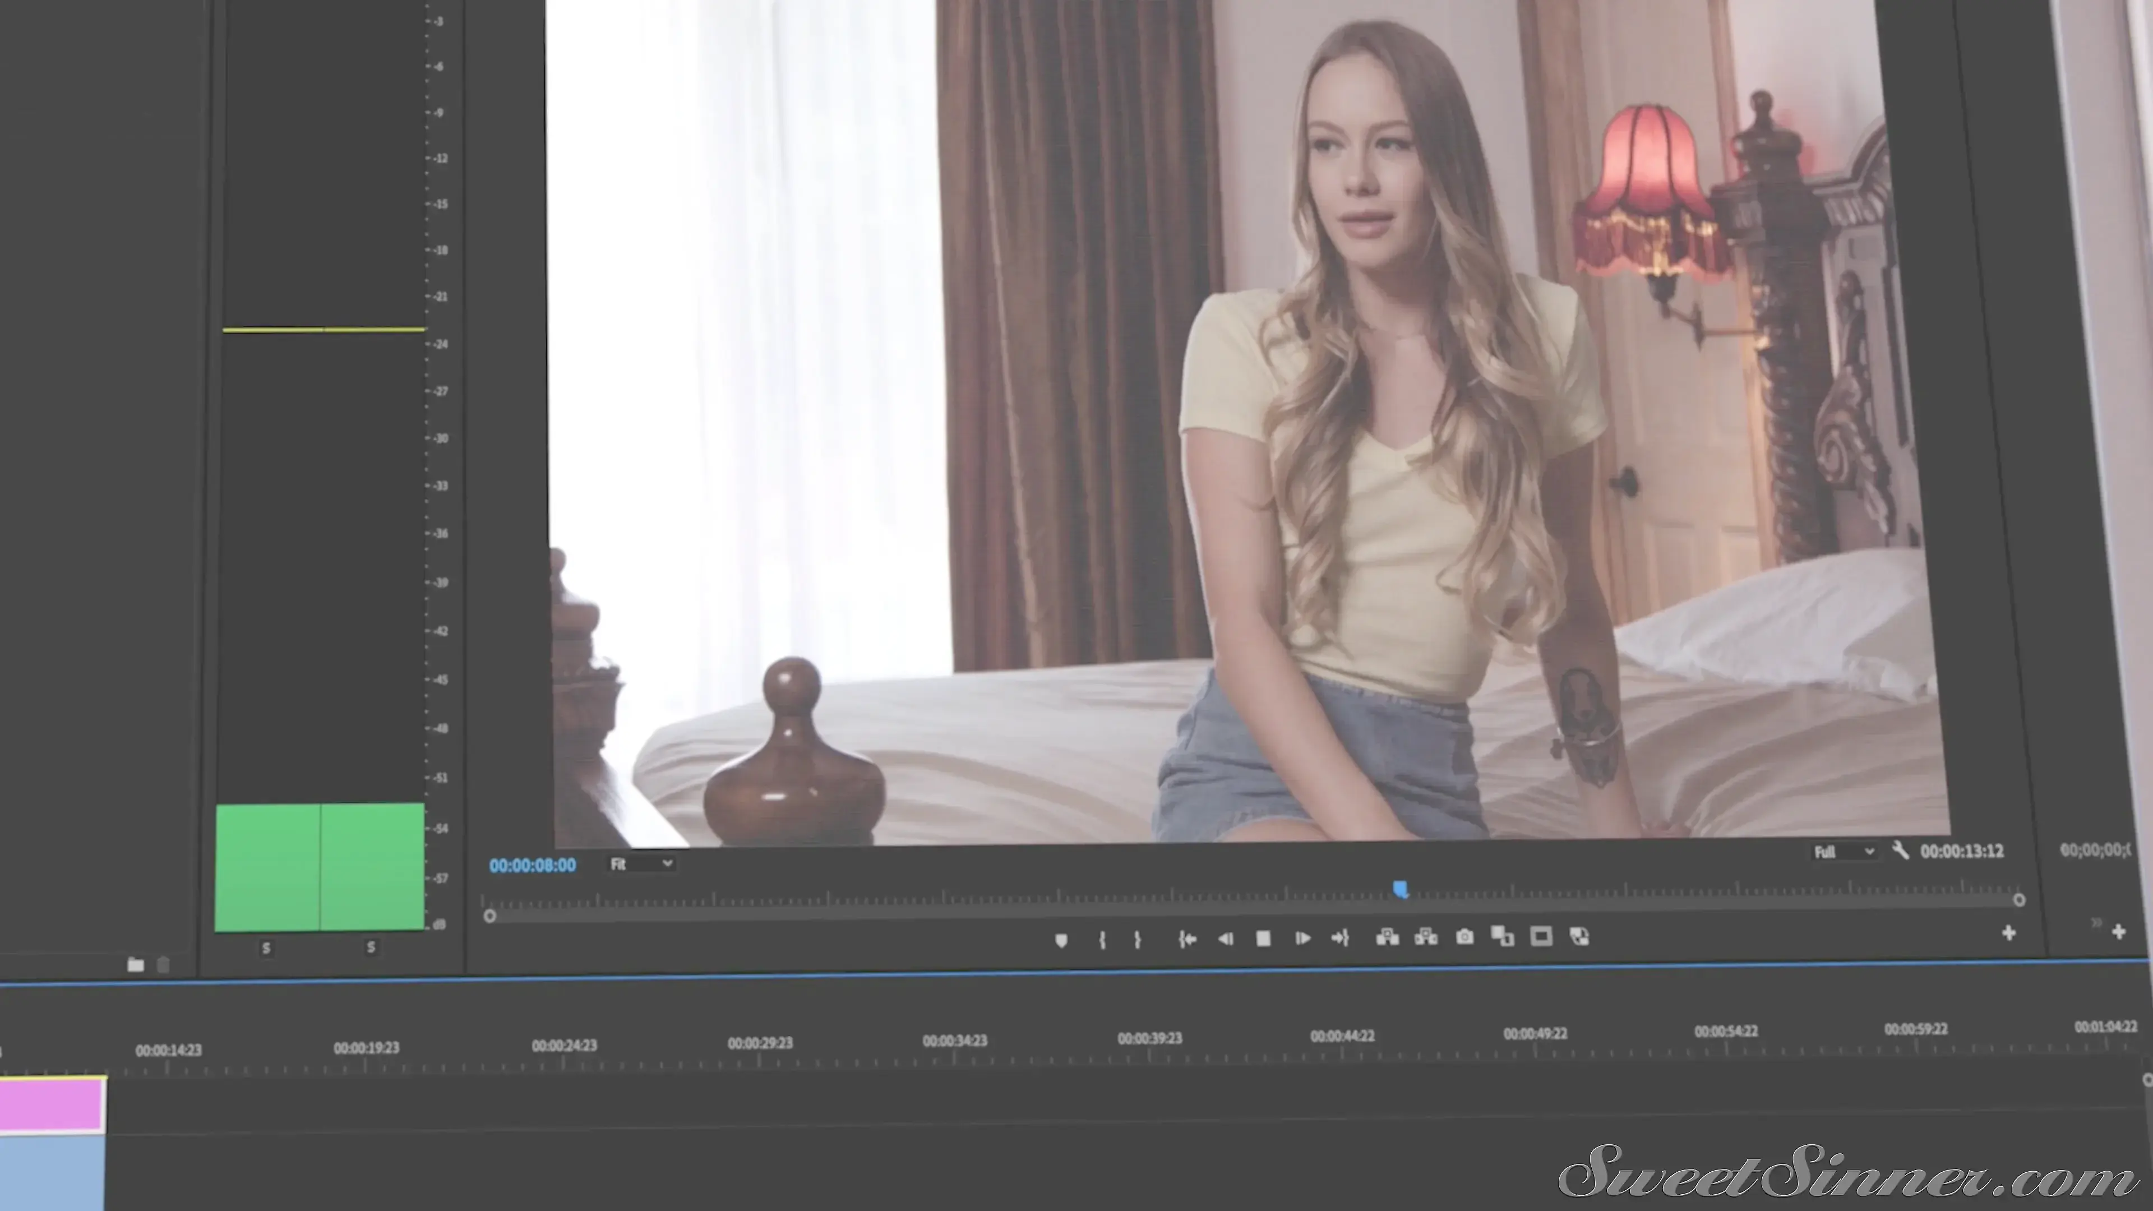Go to Out point icon
The image size is (2153, 1211).
tap(1340, 938)
